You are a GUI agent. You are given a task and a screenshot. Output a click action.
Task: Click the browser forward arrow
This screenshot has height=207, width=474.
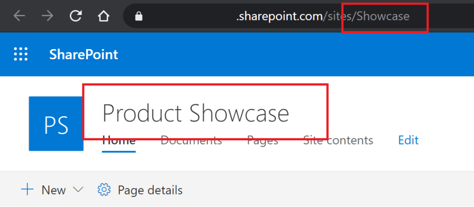click(47, 17)
